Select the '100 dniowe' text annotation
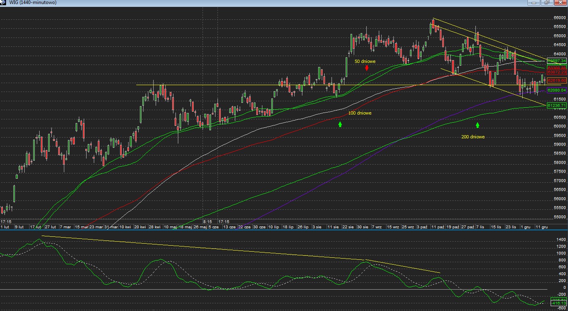Screen dimensions: 568x311 tap(359, 113)
